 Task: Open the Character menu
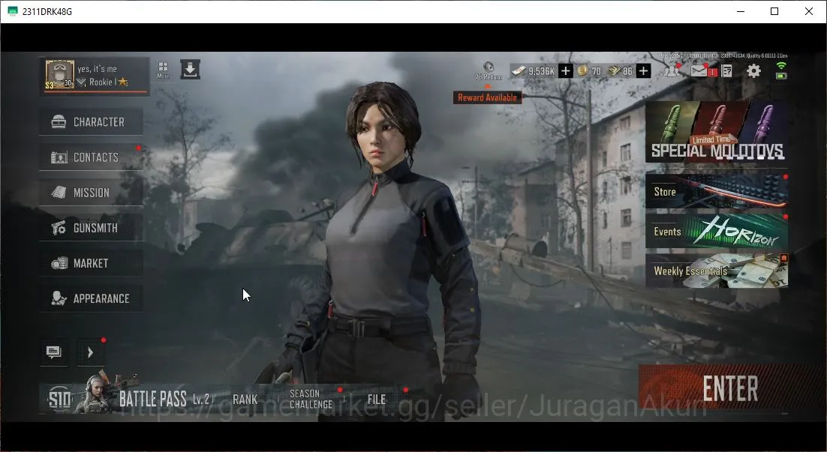(x=91, y=121)
